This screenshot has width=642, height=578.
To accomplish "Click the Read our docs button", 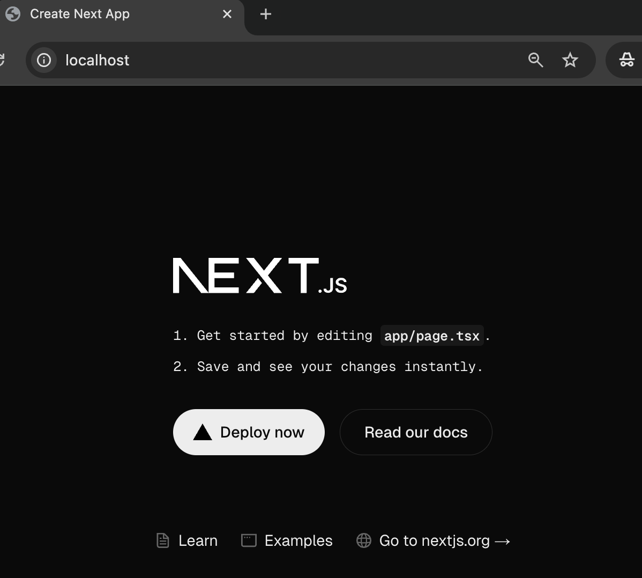I will pyautogui.click(x=416, y=432).
